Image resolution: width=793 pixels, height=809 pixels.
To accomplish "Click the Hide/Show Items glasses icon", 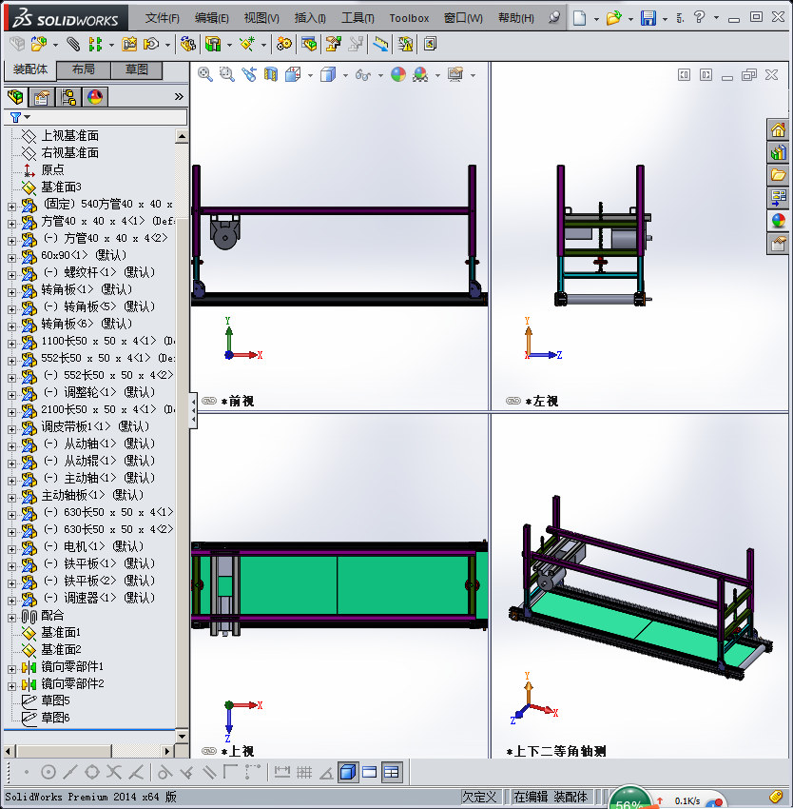I will 363,75.
